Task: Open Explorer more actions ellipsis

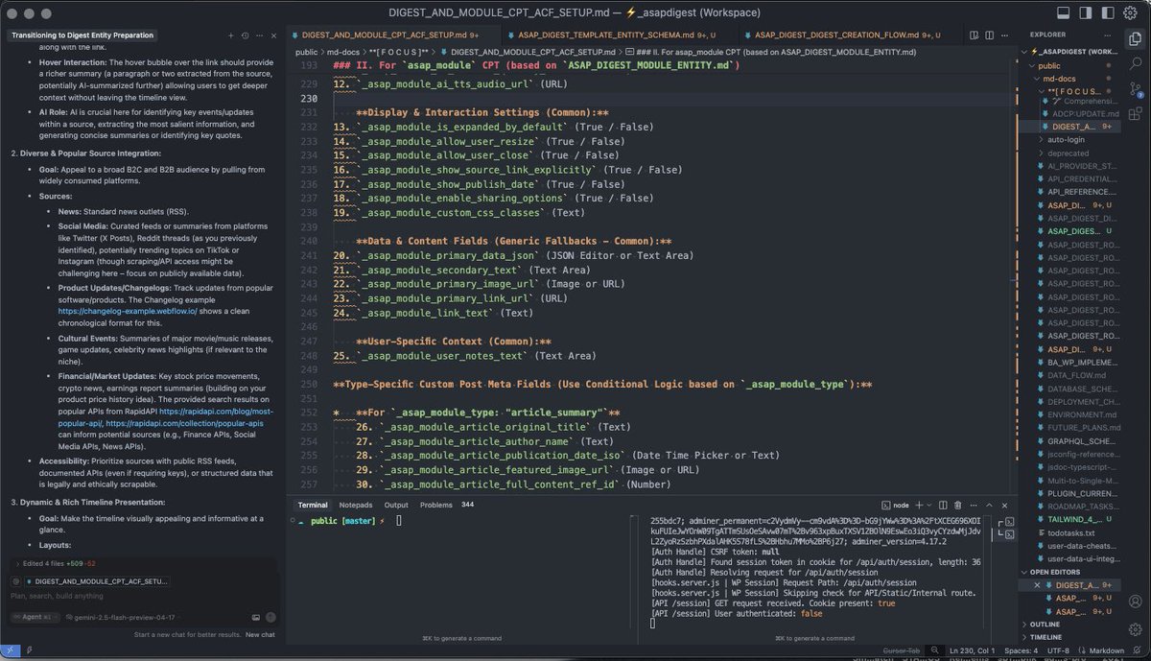Action: (1110, 35)
